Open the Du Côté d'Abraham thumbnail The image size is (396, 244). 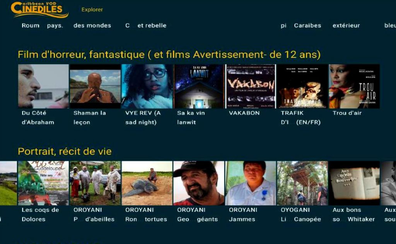43,86
